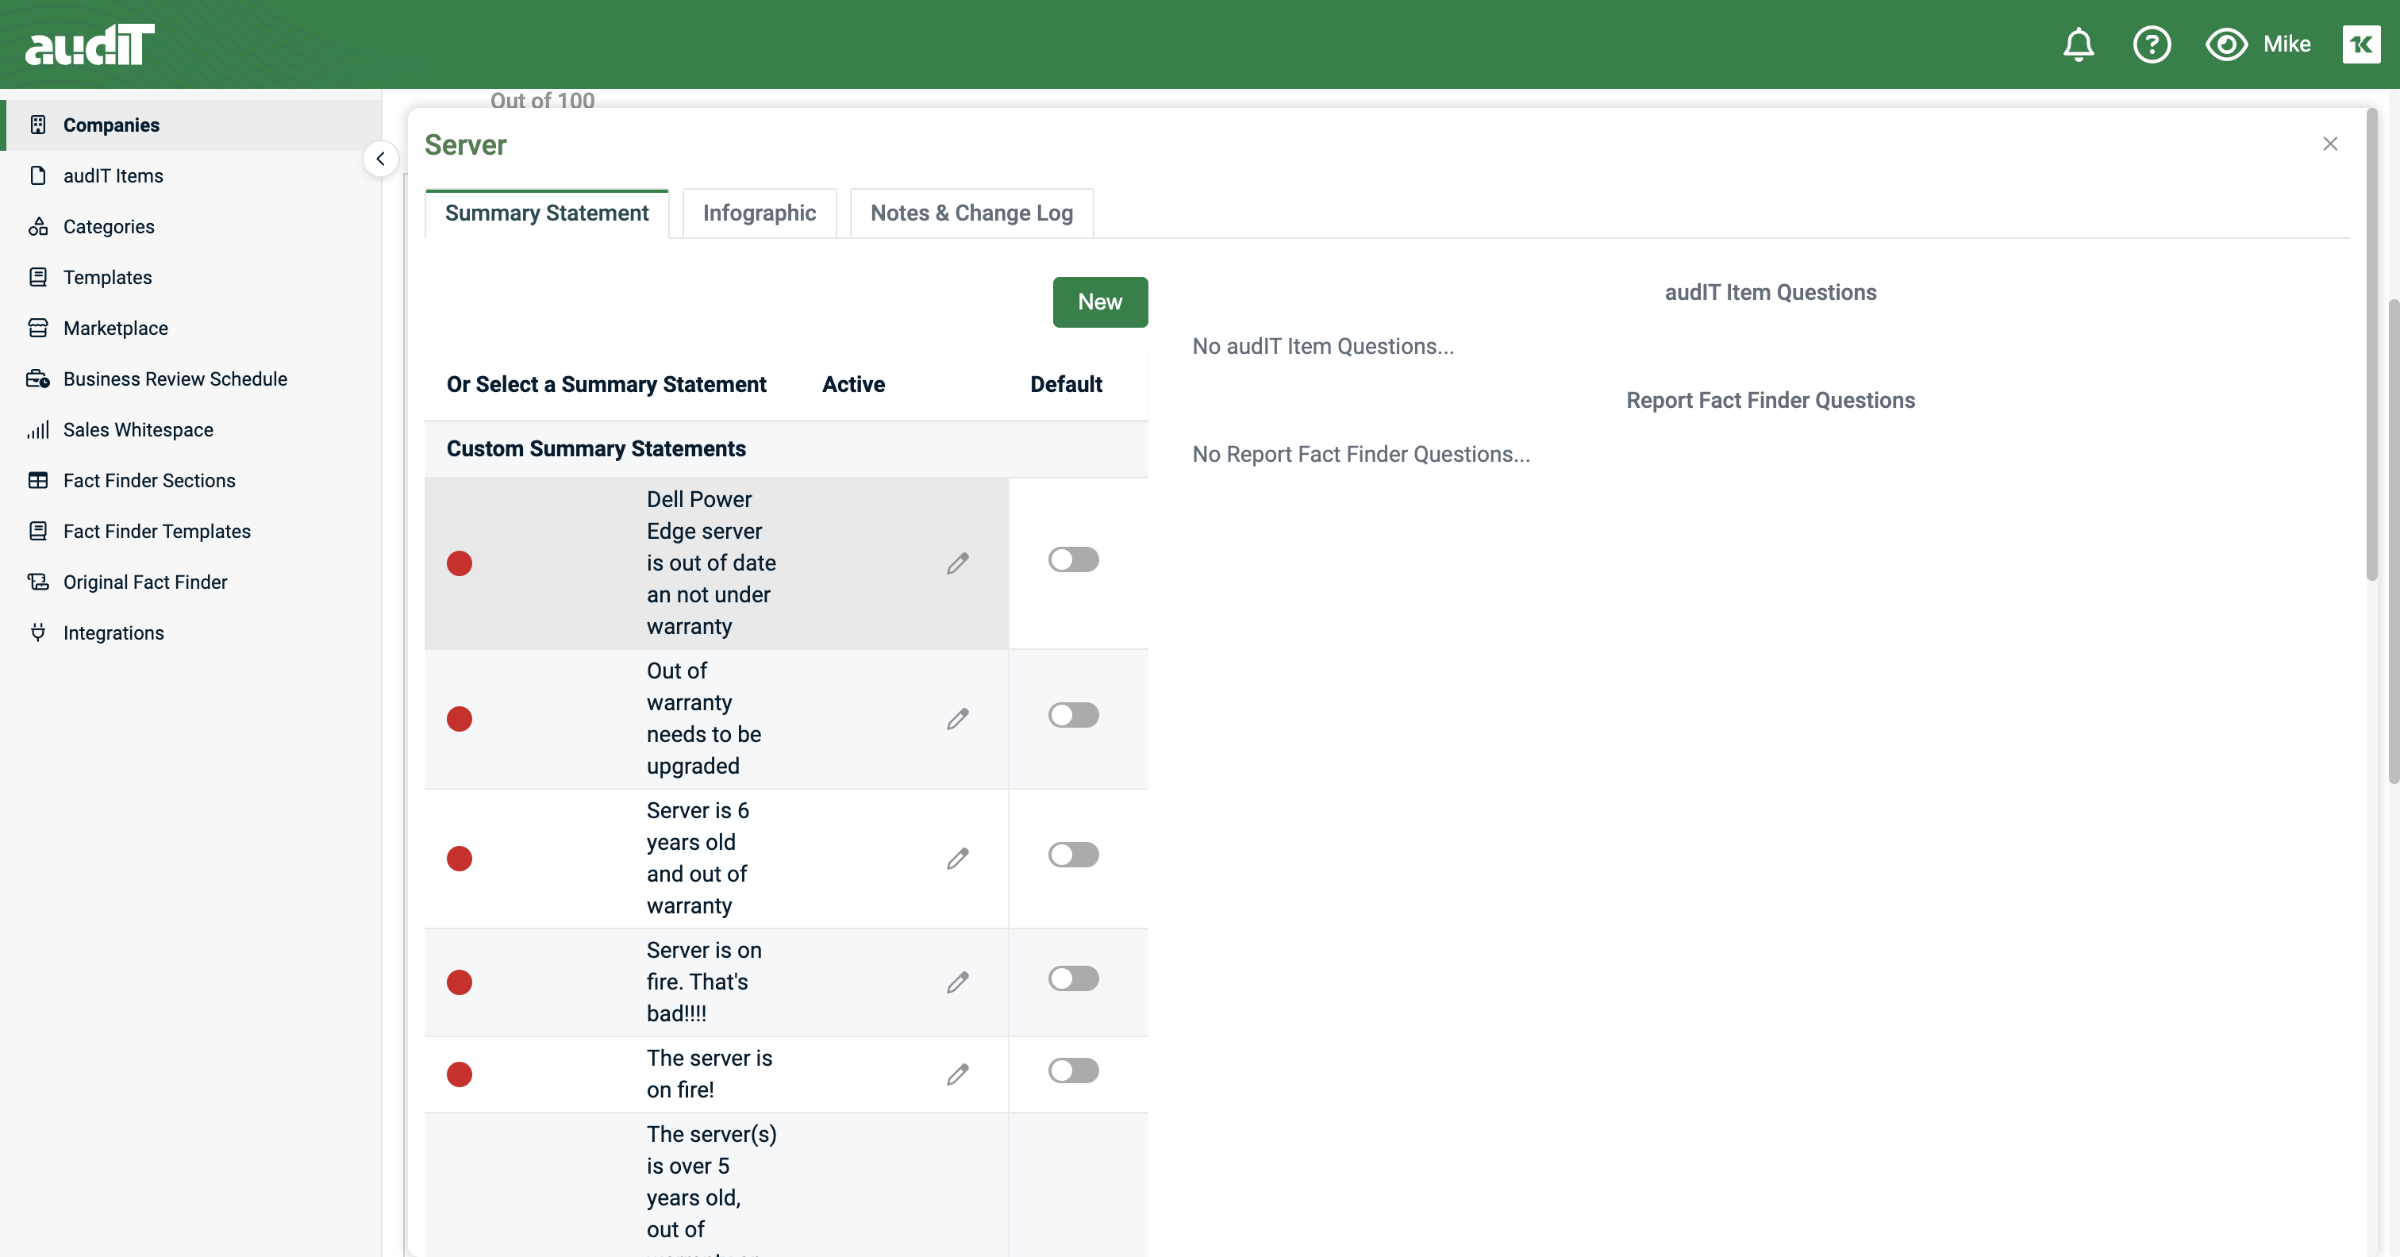Open Fact Finder Templates

coord(191,531)
